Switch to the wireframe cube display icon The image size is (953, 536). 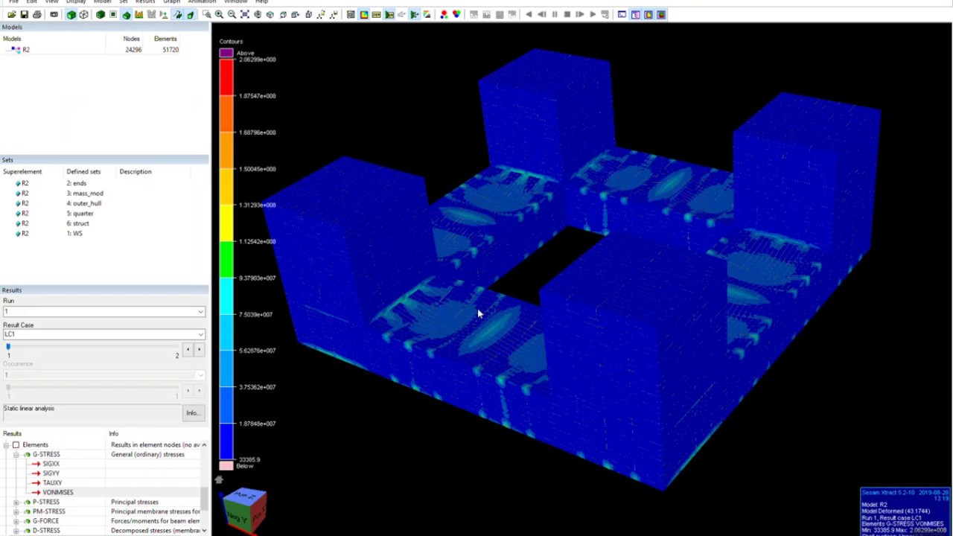[83, 14]
